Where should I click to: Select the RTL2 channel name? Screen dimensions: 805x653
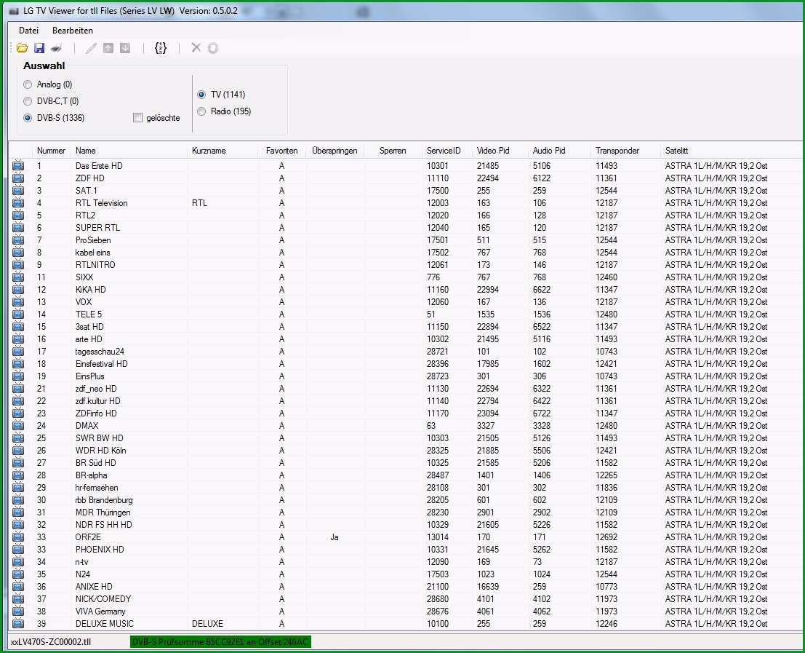pos(85,215)
